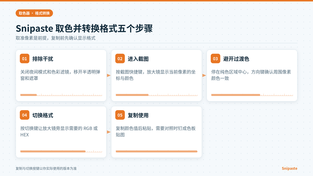313x176 pixels.
Task: Click the 取色器 · 格式转换 tag pill
Action: (x=34, y=13)
